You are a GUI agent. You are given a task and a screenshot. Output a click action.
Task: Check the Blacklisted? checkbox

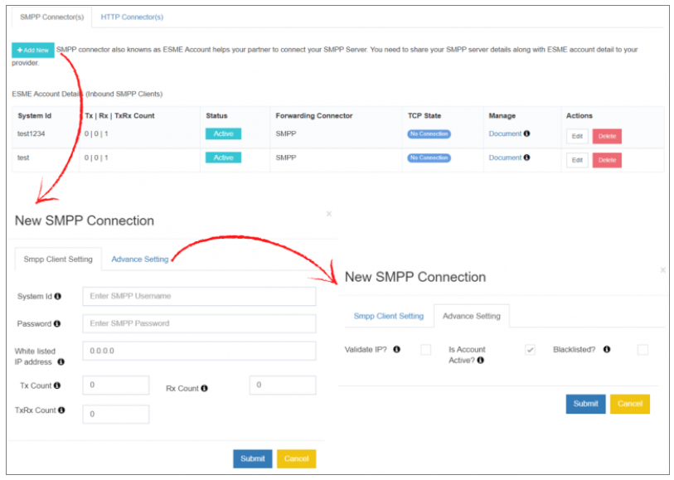click(x=643, y=349)
